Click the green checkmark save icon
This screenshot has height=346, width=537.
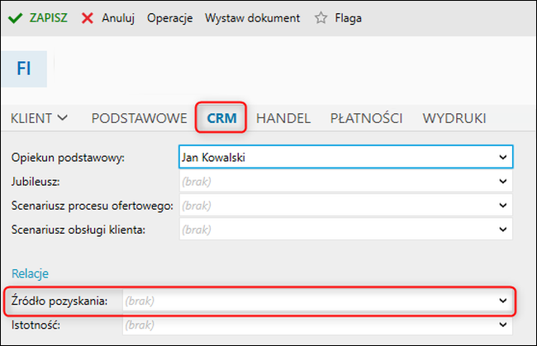pyautogui.click(x=15, y=18)
